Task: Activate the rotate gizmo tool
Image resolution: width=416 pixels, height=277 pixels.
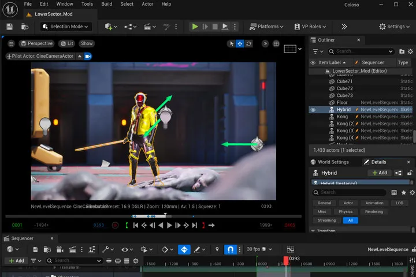Action: point(248,44)
